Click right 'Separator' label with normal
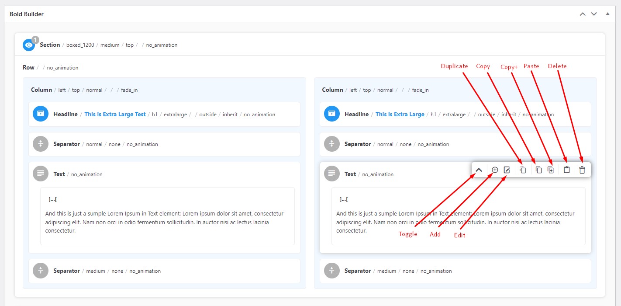621x306 pixels. pos(358,144)
